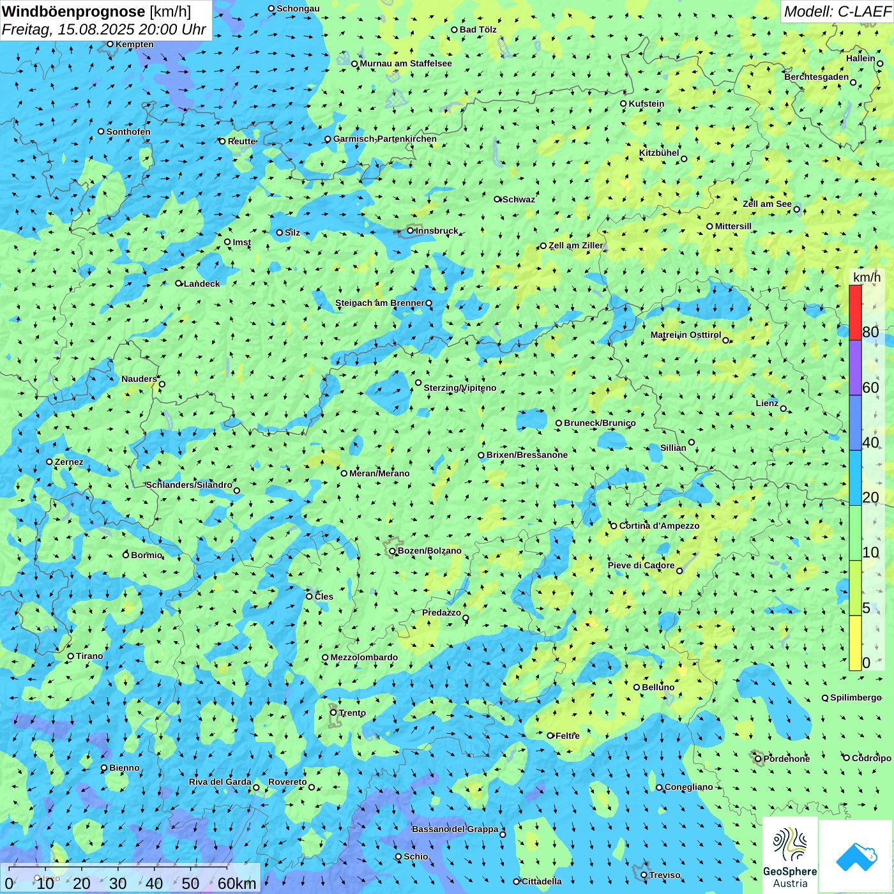This screenshot has width=894, height=894.
Task: Click the 'Zell am See' label
Action: [767, 204]
